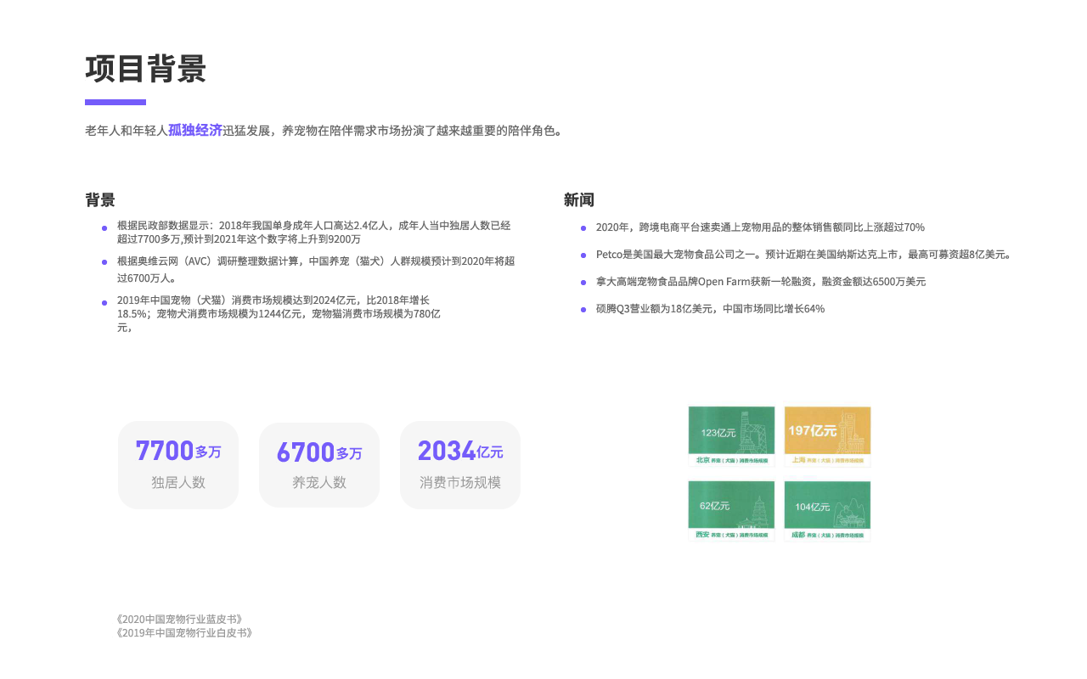Select the 6700多万 养宠人数 stat card
This screenshot has height=679, width=1087.
click(319, 465)
